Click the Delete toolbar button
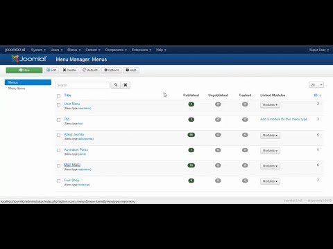Image resolution: width=333 pixels, height=249 pixels. click(x=69, y=70)
